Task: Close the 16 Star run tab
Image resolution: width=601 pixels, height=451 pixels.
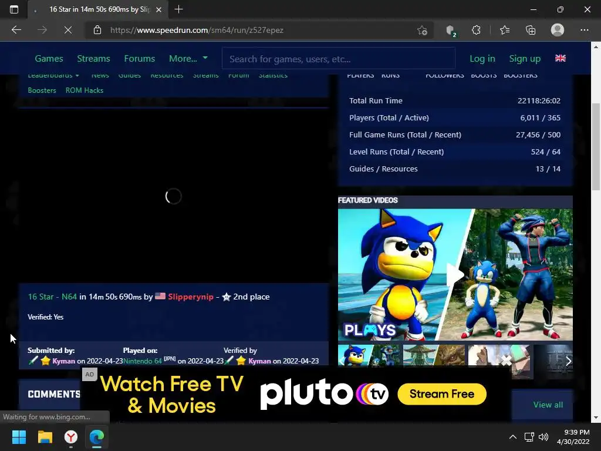Action: click(158, 9)
